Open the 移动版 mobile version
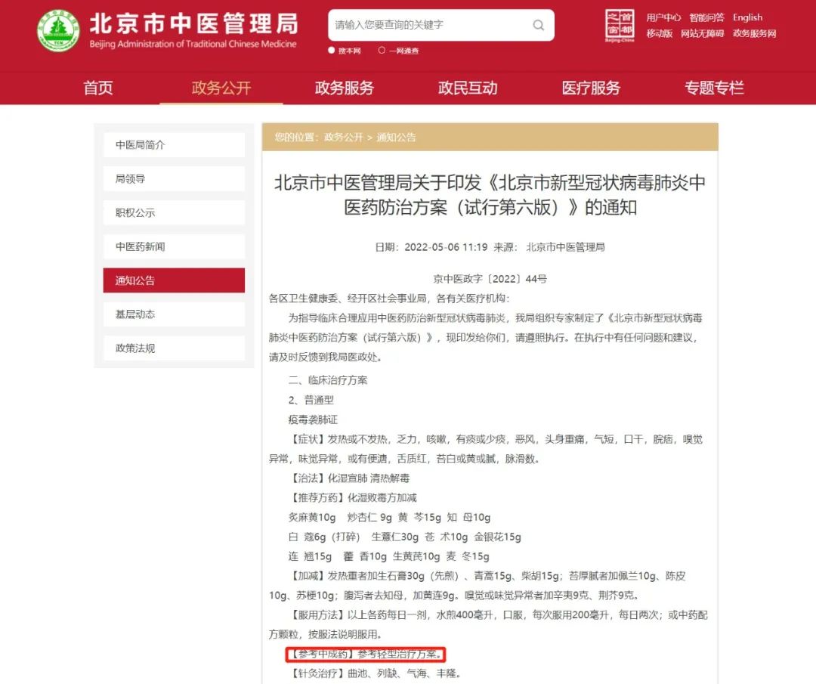This screenshot has height=684, width=816. [x=659, y=34]
